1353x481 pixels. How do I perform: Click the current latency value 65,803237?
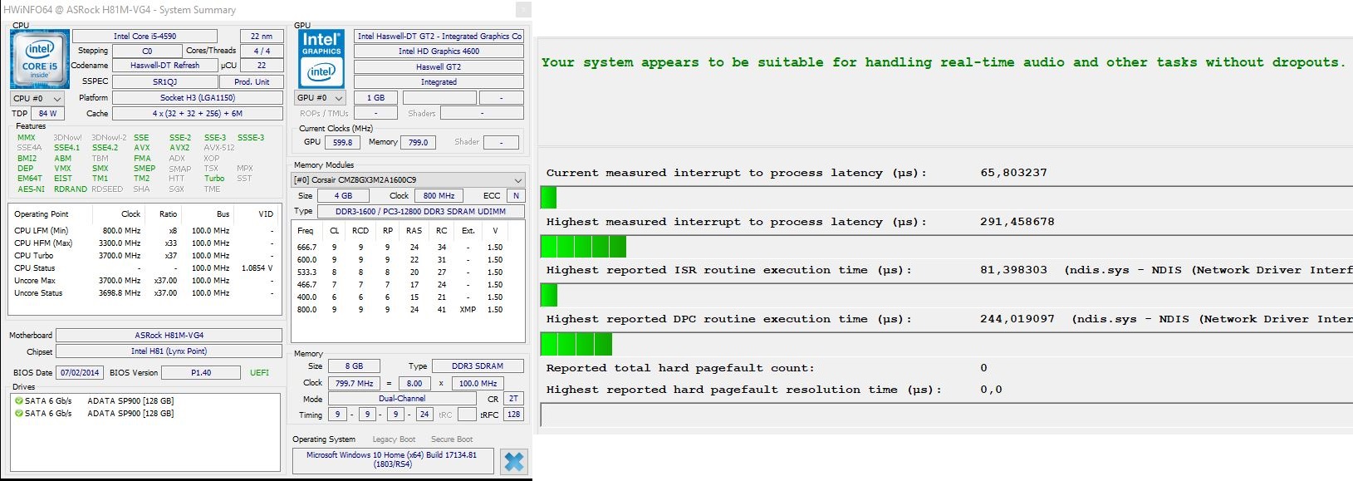1013,173
